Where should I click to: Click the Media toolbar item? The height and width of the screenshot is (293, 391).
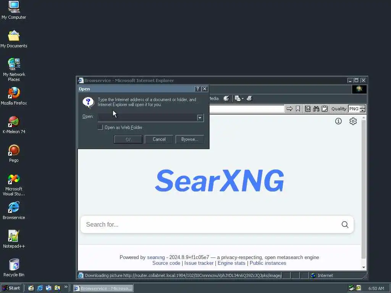(x=214, y=98)
